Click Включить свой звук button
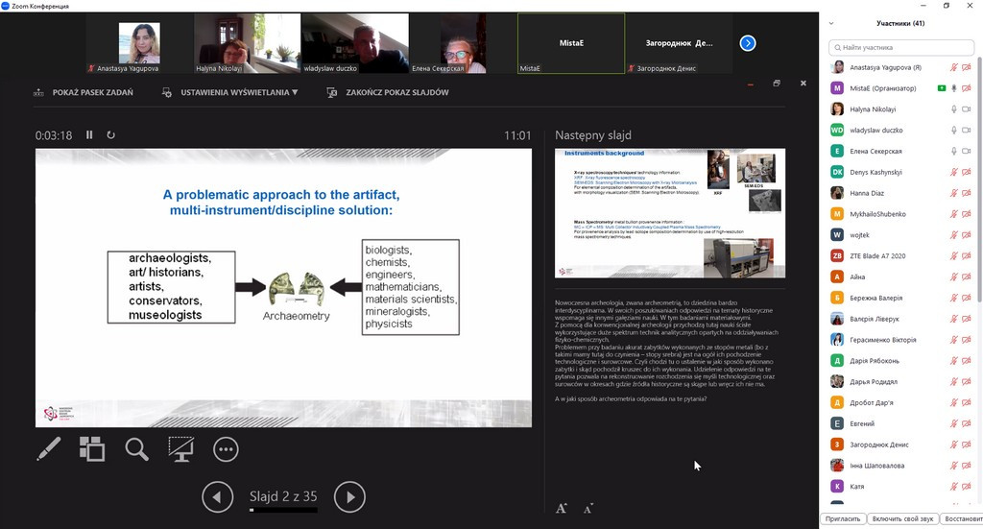 point(902,519)
